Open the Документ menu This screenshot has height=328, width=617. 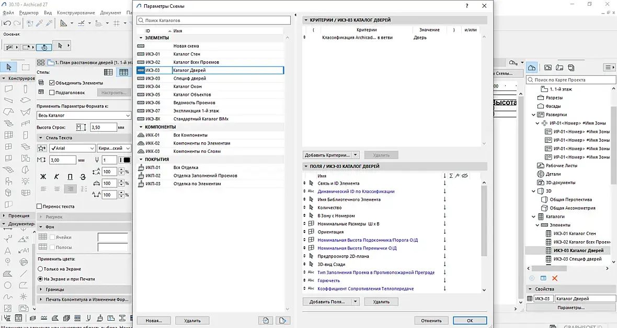110,13
